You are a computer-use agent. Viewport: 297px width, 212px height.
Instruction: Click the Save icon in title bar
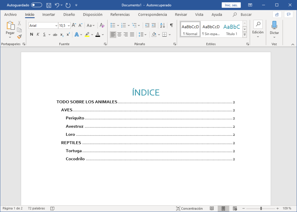(x=48, y=5)
